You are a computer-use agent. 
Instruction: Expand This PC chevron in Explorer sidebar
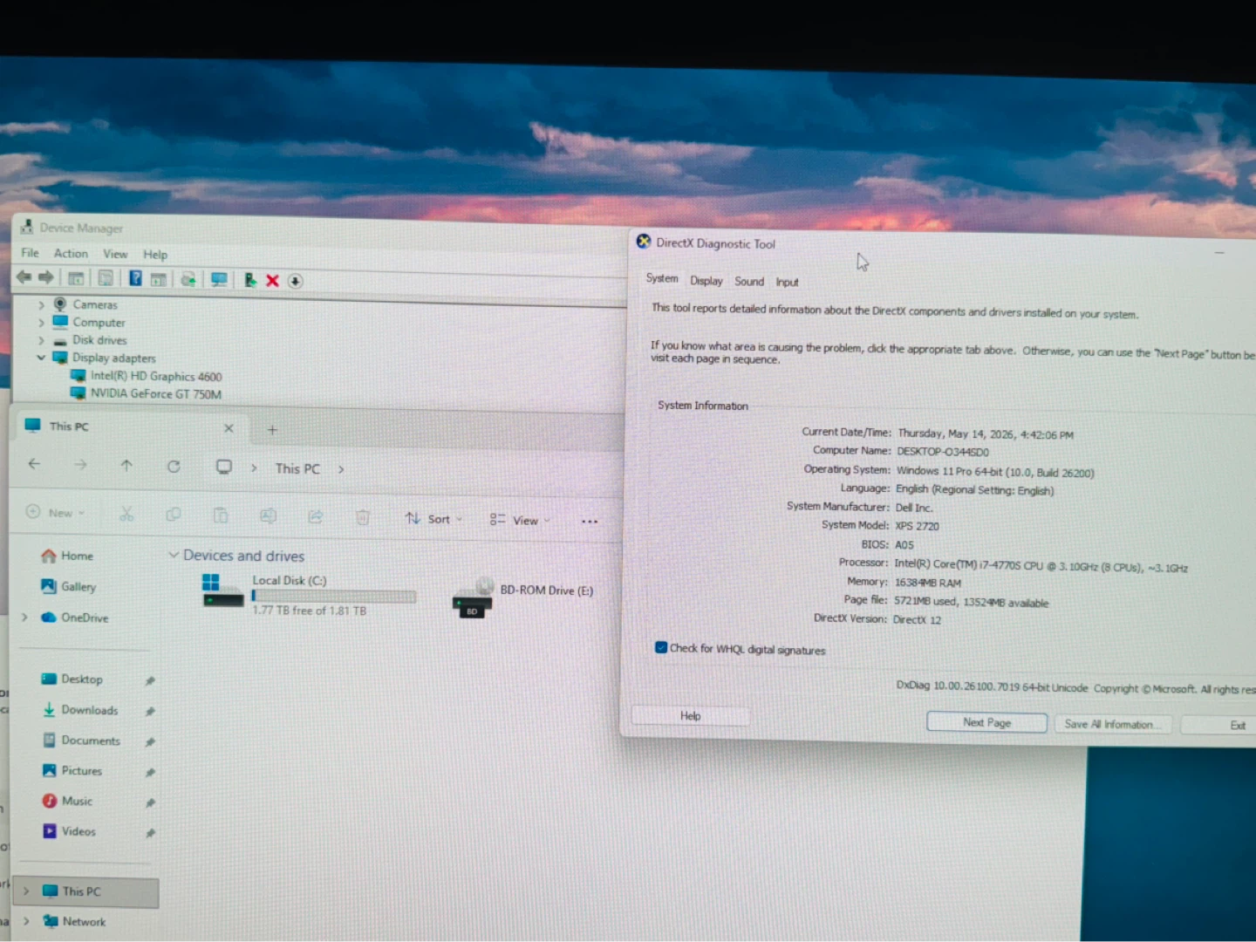click(26, 891)
